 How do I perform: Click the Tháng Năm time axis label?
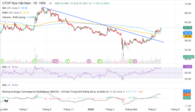point(131,109)
